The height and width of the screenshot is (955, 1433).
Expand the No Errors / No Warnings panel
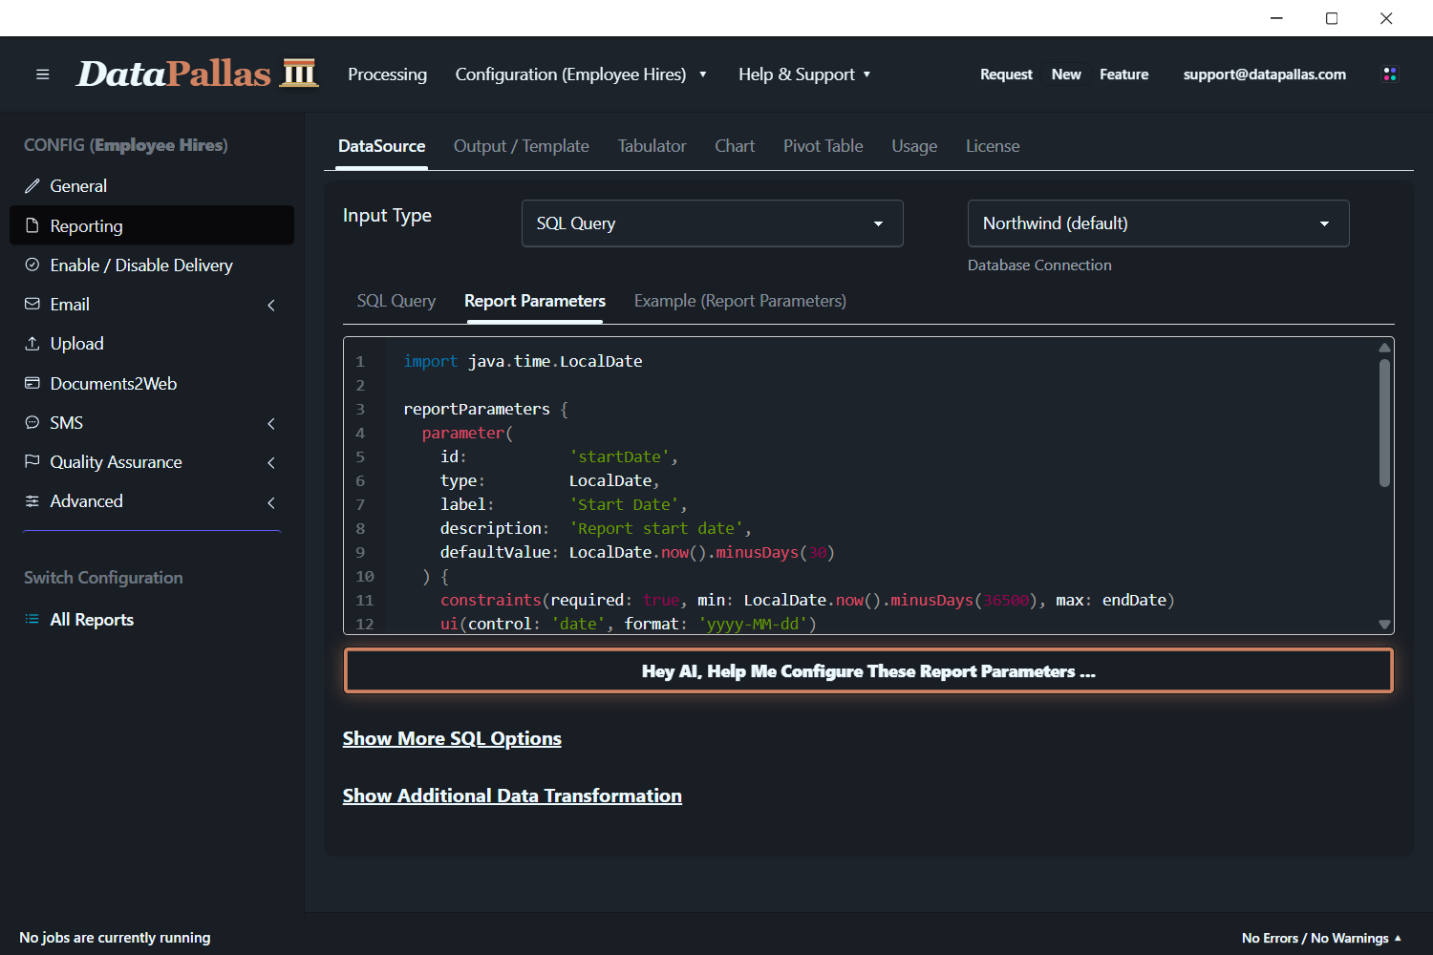(1321, 938)
